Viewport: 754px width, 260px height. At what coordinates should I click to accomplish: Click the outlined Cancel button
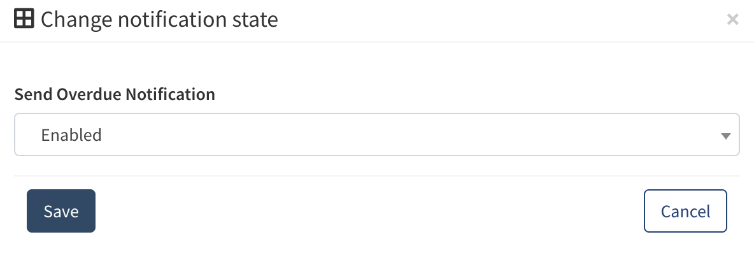coord(685,211)
